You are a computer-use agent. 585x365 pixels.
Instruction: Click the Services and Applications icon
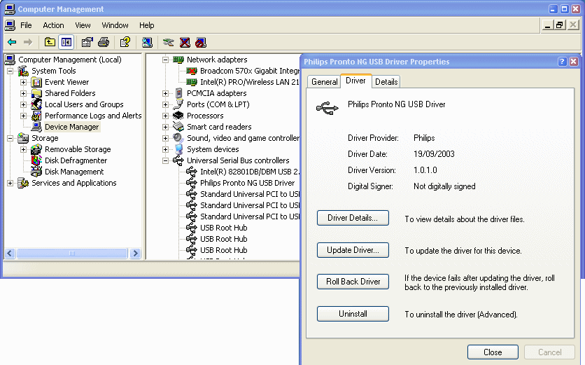click(23, 183)
